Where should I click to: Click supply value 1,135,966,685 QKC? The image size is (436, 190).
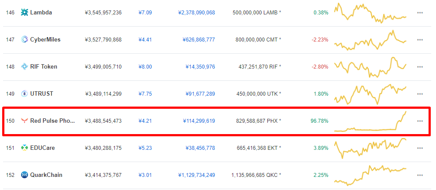tap(255, 175)
